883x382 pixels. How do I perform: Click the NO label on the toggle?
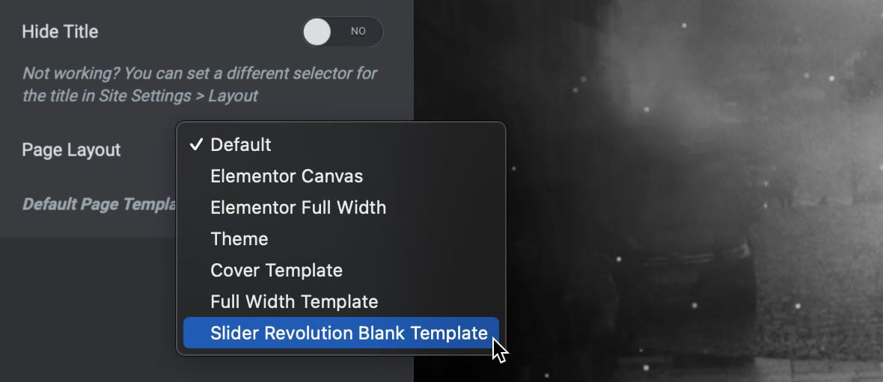pos(358,31)
